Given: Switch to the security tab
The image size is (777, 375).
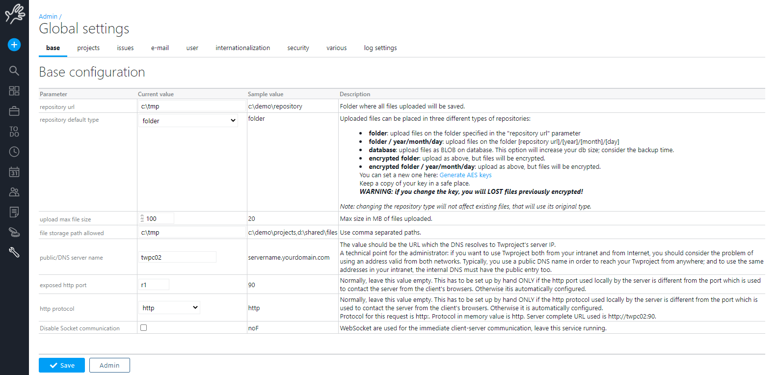Looking at the screenshot, I should coord(298,48).
